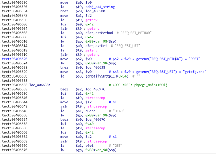Click 0x42 immediate at address 0040663C
Viewport: 216px width, 154px height.
[89, 94]
